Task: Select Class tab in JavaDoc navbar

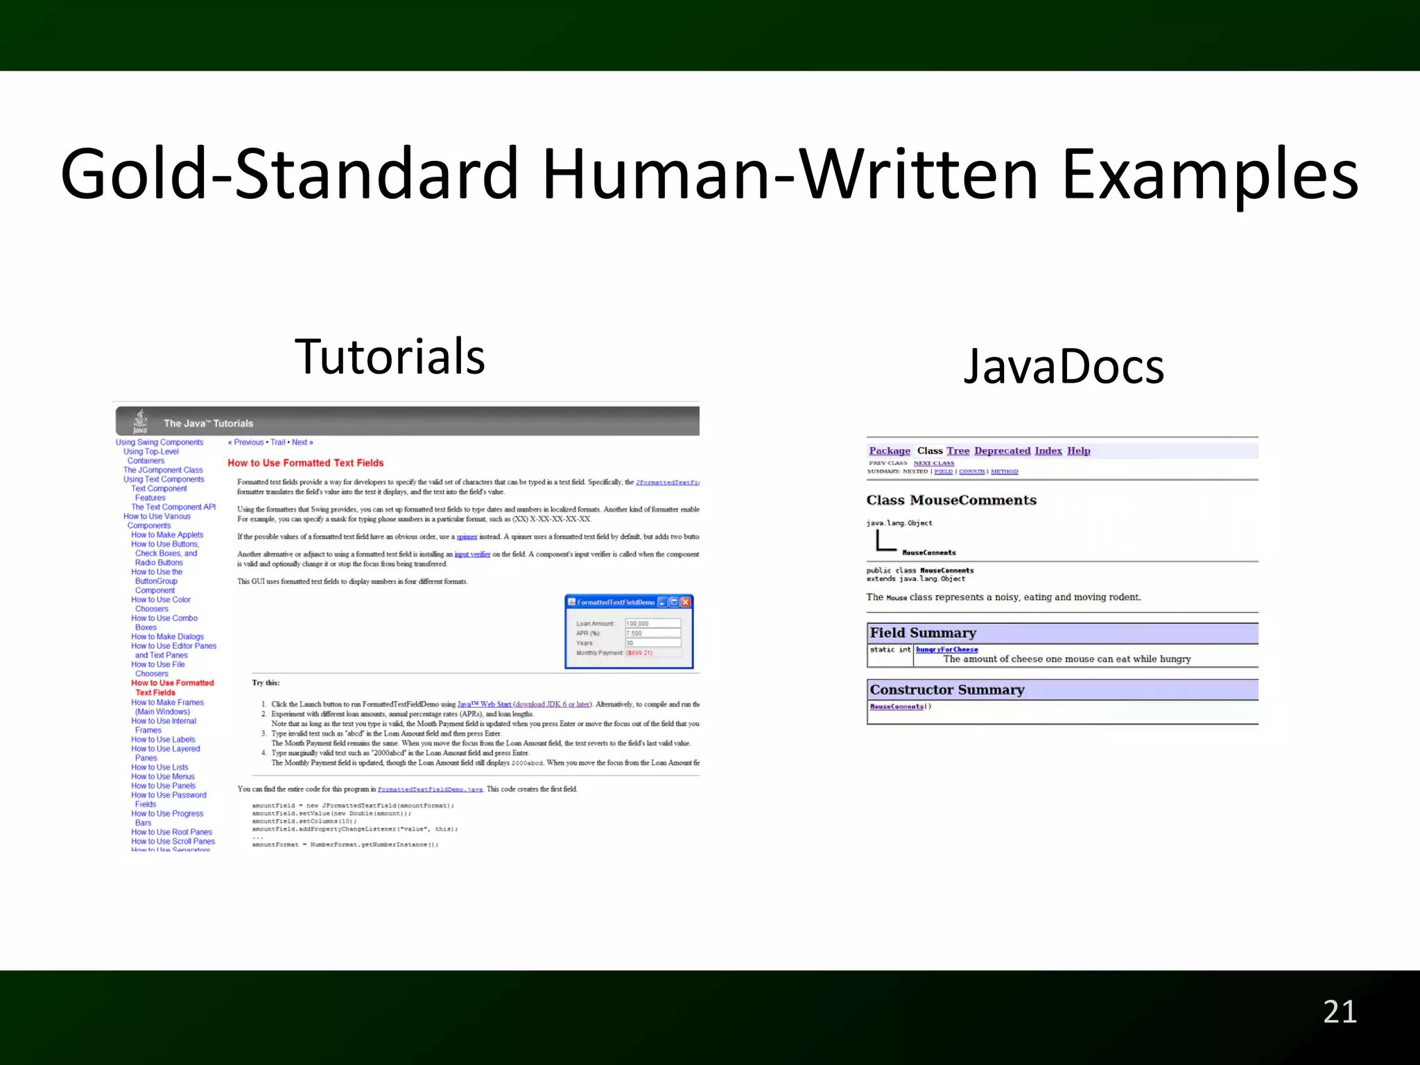Action: [x=930, y=451]
